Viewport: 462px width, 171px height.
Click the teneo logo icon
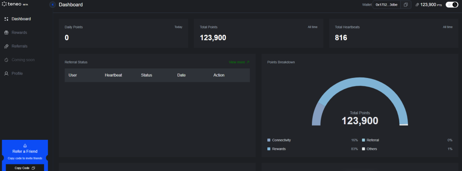(4, 4)
